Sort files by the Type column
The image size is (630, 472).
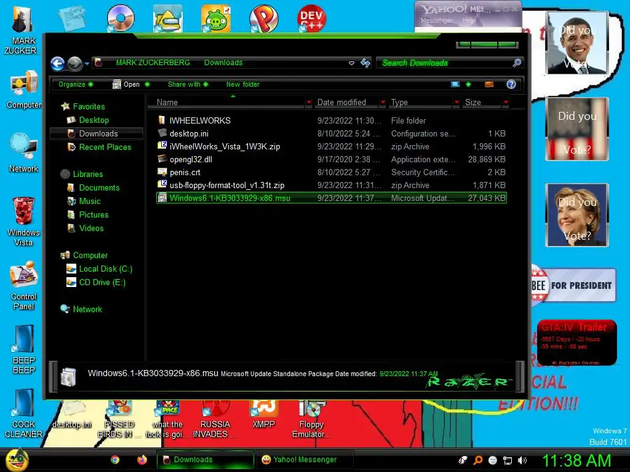pos(421,103)
